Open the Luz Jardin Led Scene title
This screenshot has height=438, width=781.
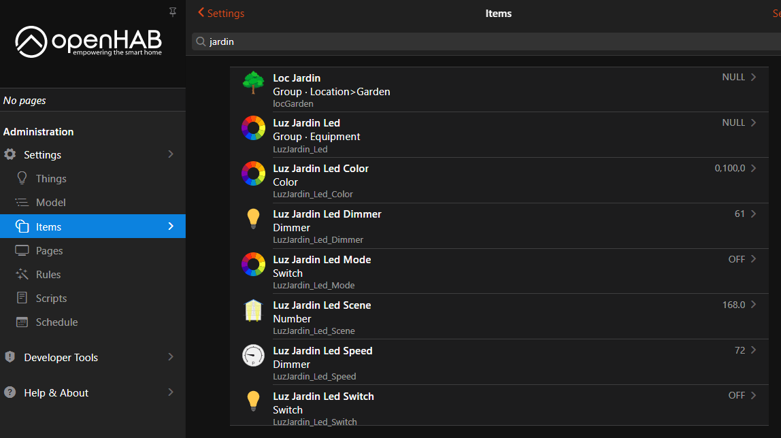[322, 305]
